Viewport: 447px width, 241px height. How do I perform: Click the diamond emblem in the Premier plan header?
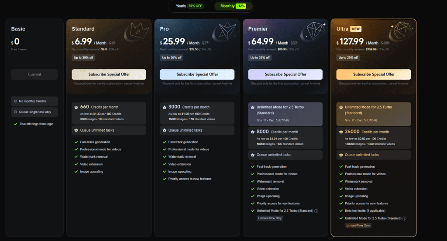(x=313, y=32)
